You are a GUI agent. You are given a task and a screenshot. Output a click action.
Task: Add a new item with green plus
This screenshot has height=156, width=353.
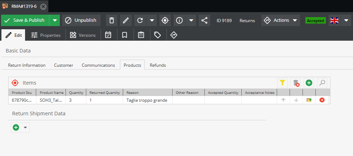(309, 83)
